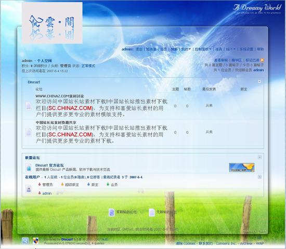This screenshot has width=286, height=249.
Task: Click the new member admin link after 欢迎新会员
Action: [x=258, y=70]
